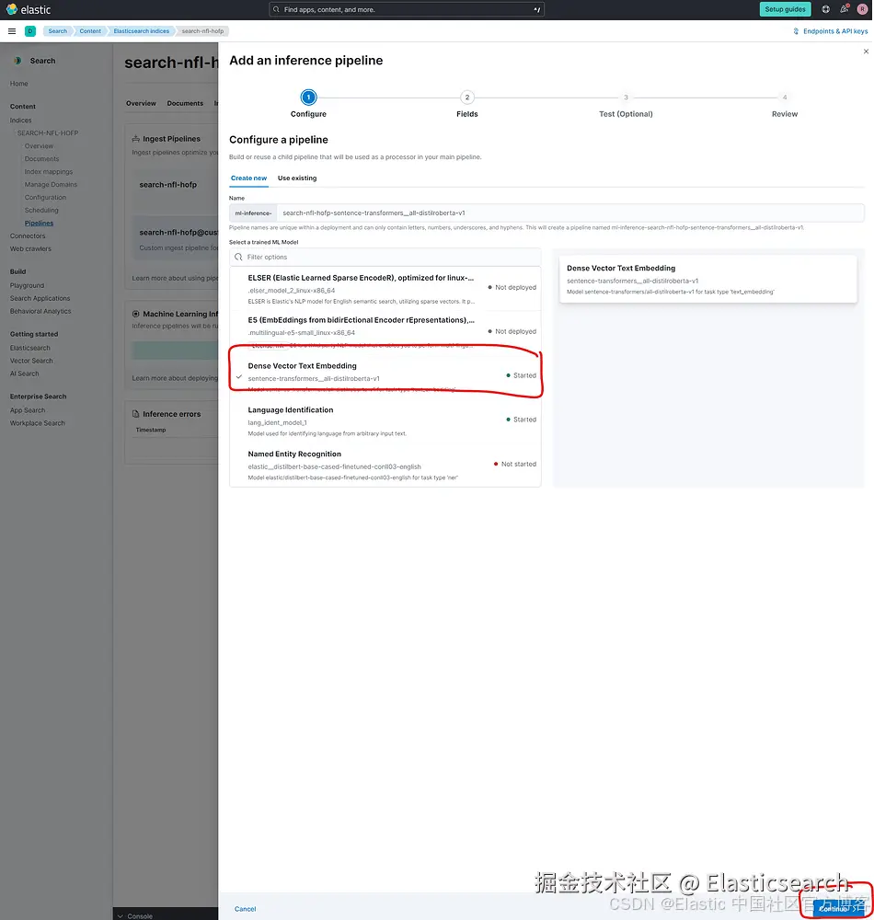
Task: Open the help globe icon
Action: [825, 9]
